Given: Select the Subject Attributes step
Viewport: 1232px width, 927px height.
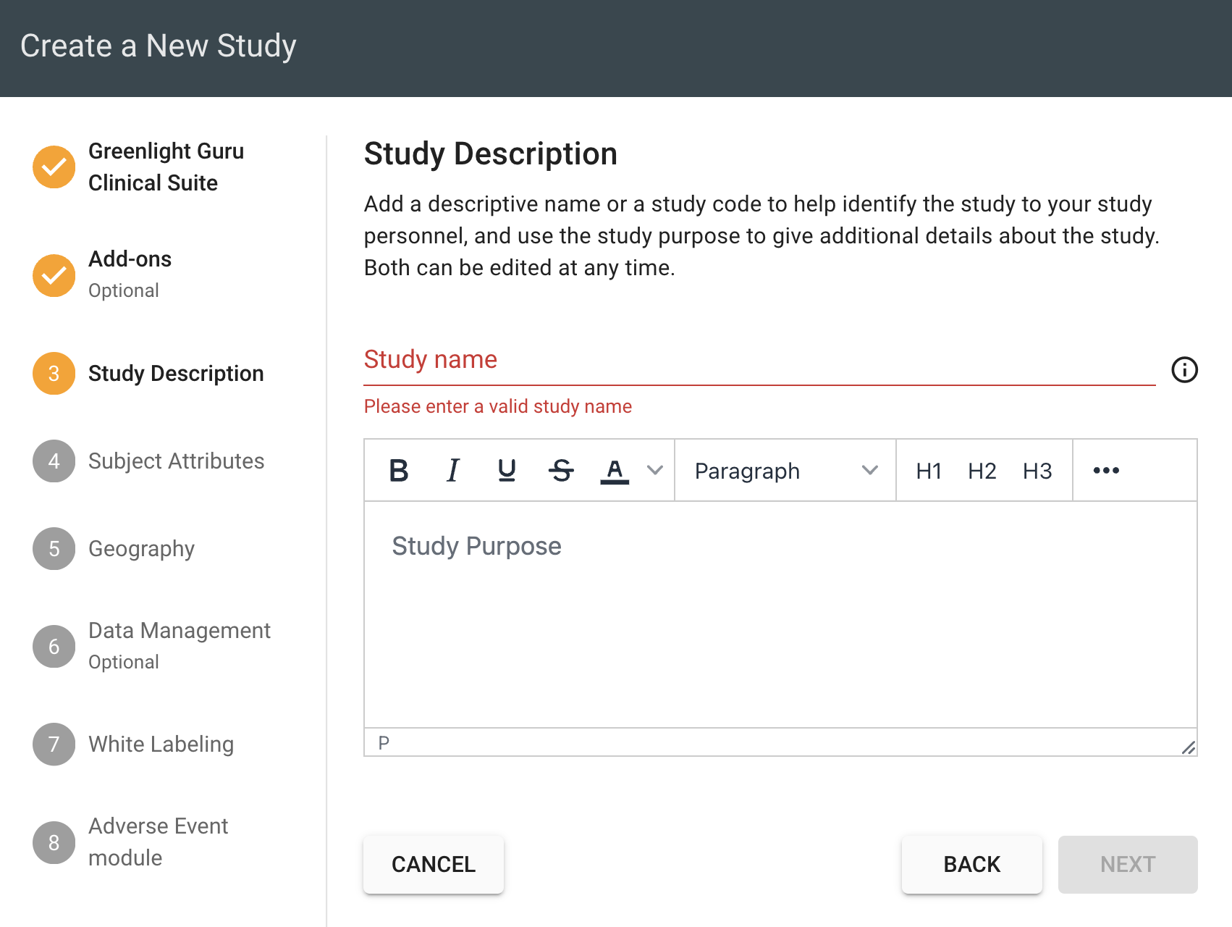Looking at the screenshot, I should (176, 461).
